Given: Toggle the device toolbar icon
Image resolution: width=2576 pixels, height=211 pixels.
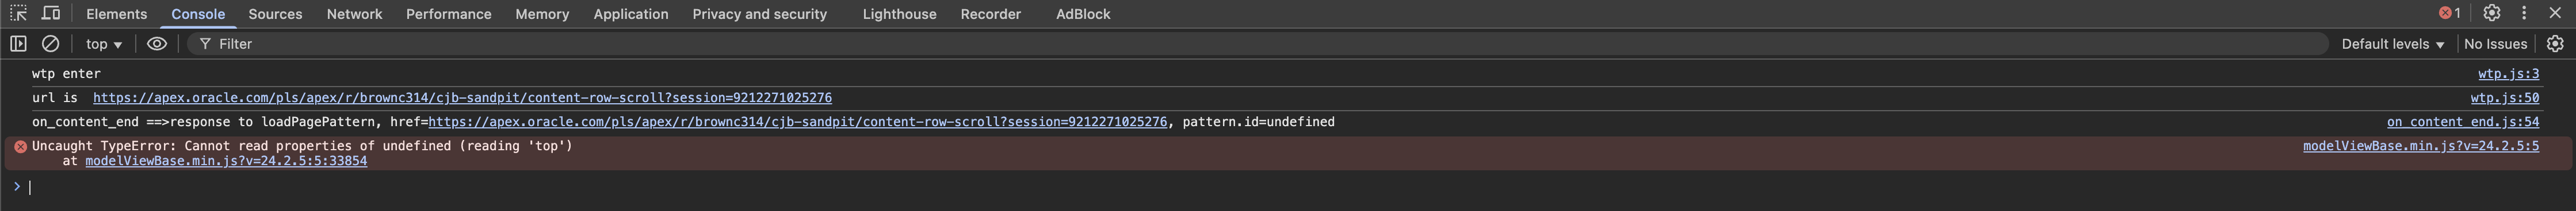Looking at the screenshot, I should point(50,14).
